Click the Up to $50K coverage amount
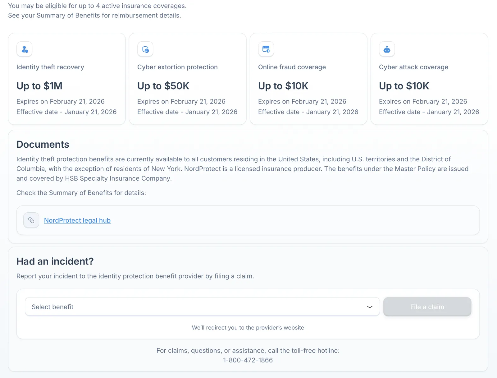This screenshot has width=497, height=378. (x=163, y=86)
